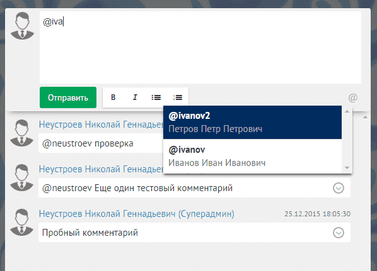Click the comments list scroll up arrow
The width and height of the screenshot is (377, 271).
tap(365, 117)
